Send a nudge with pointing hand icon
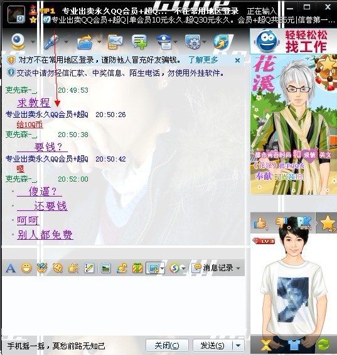 (x=73, y=268)
